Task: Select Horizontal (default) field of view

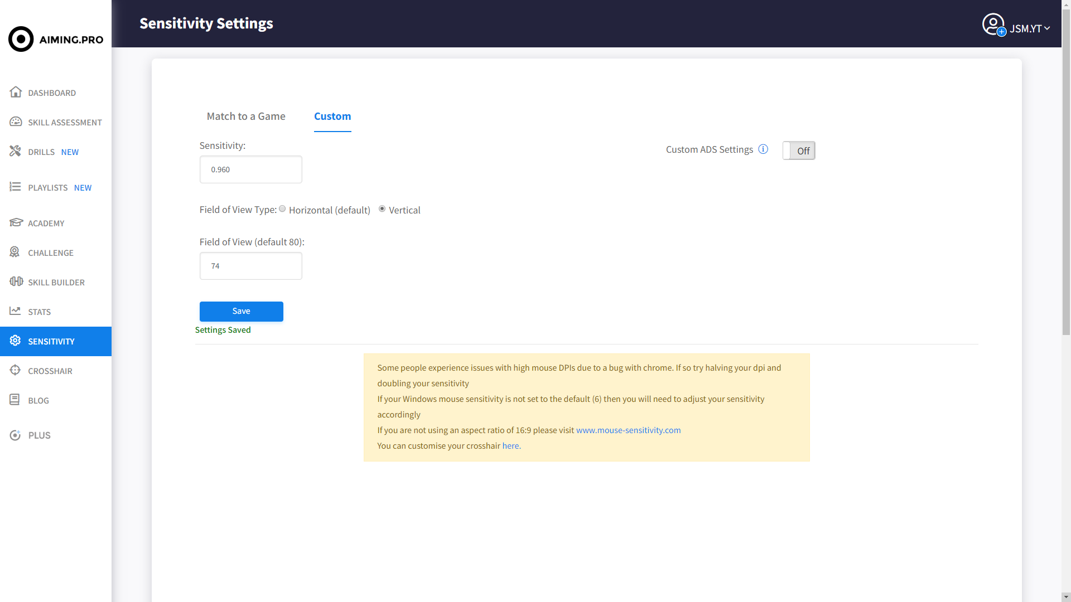Action: coord(282,209)
